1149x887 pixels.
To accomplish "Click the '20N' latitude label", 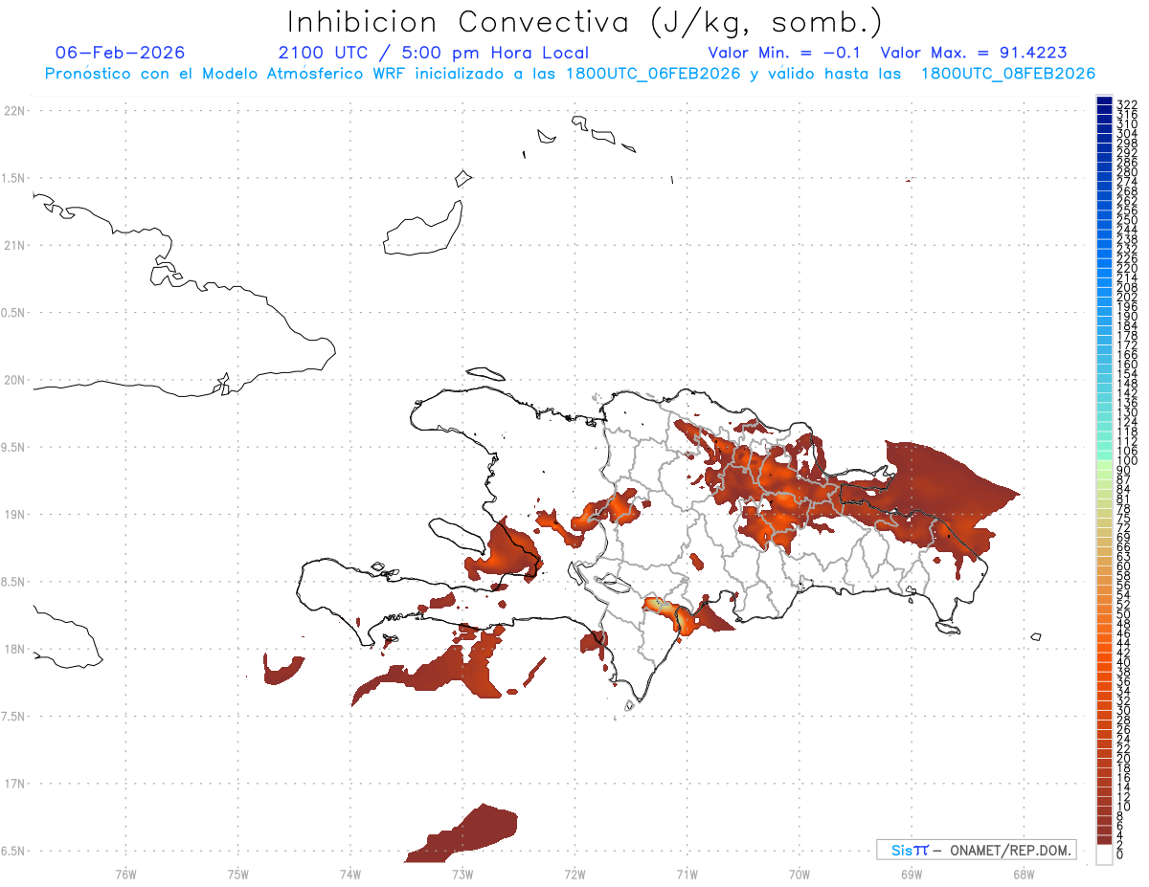I will (15, 380).
